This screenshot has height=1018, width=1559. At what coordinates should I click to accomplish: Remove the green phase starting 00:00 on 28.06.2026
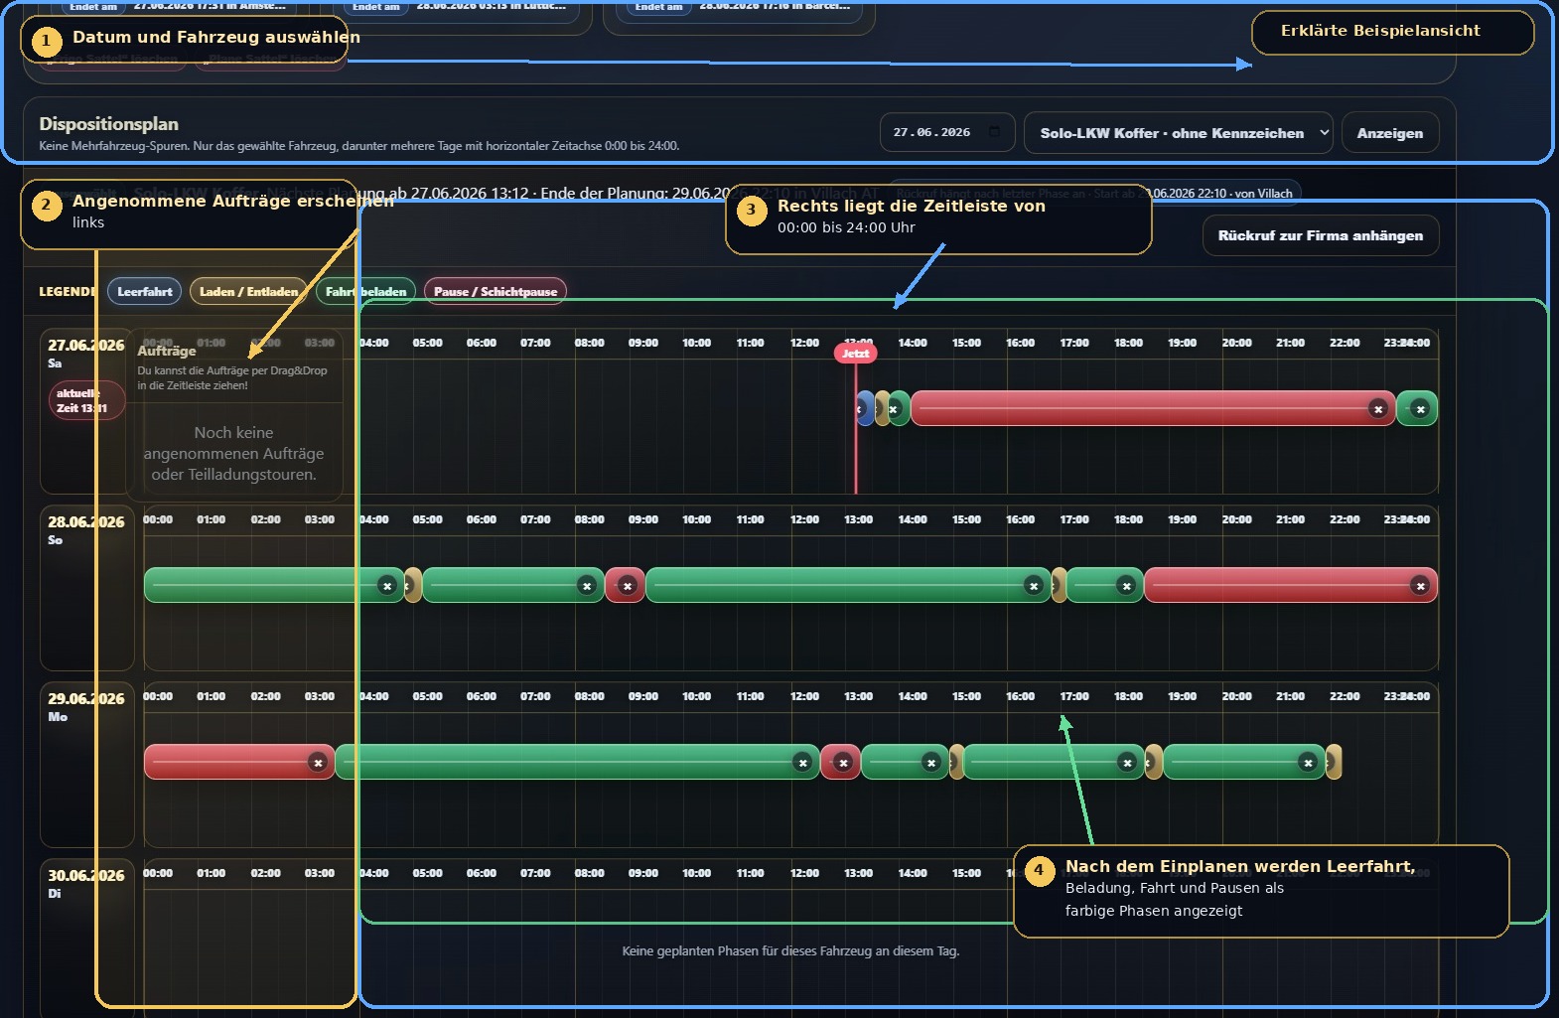click(387, 586)
